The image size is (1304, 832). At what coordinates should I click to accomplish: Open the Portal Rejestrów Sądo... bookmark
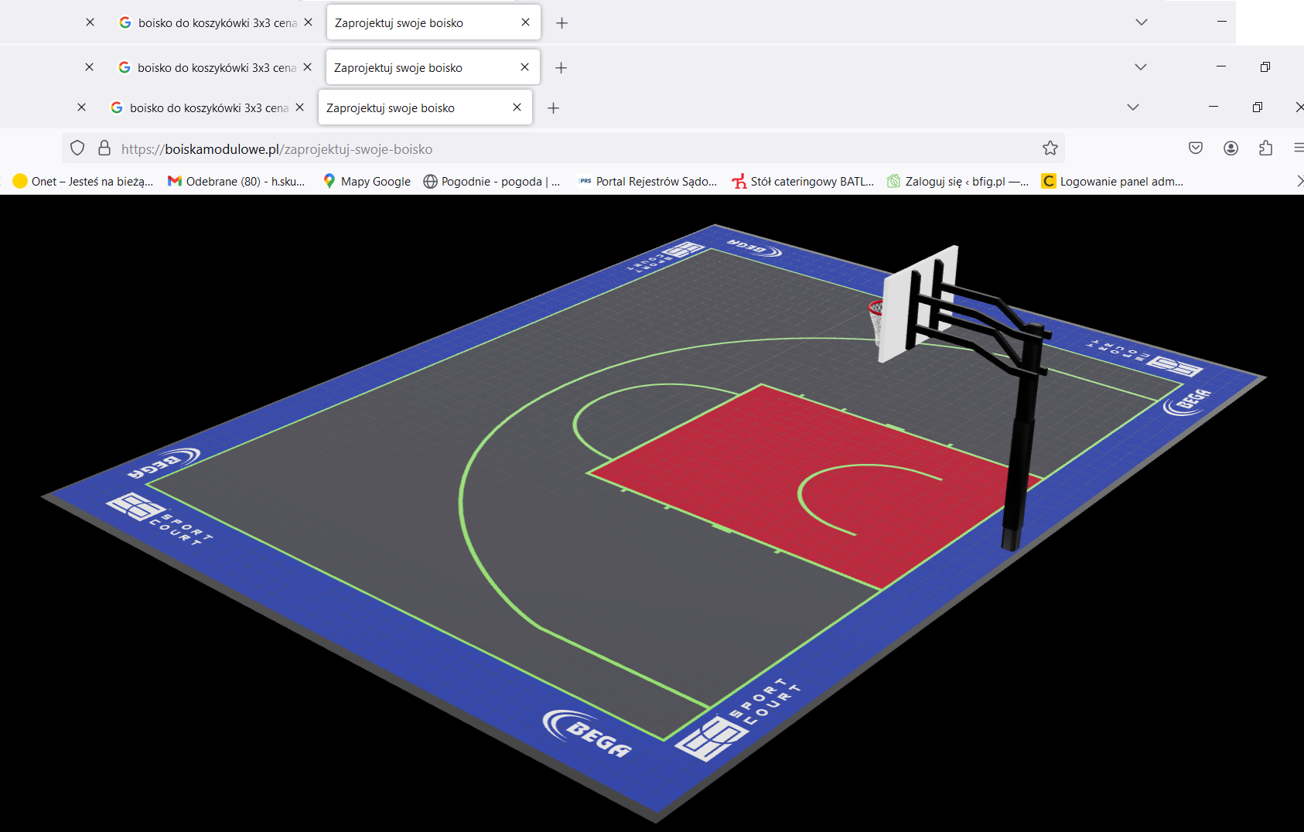coord(647,182)
